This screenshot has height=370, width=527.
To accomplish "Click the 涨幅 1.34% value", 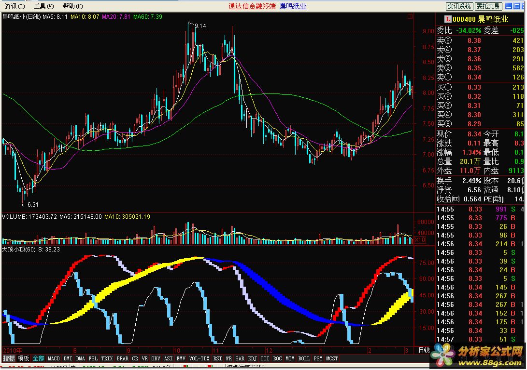I will 471,152.
